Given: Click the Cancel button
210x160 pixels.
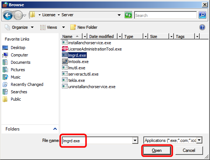Looking at the screenshot, I should point(189,150).
